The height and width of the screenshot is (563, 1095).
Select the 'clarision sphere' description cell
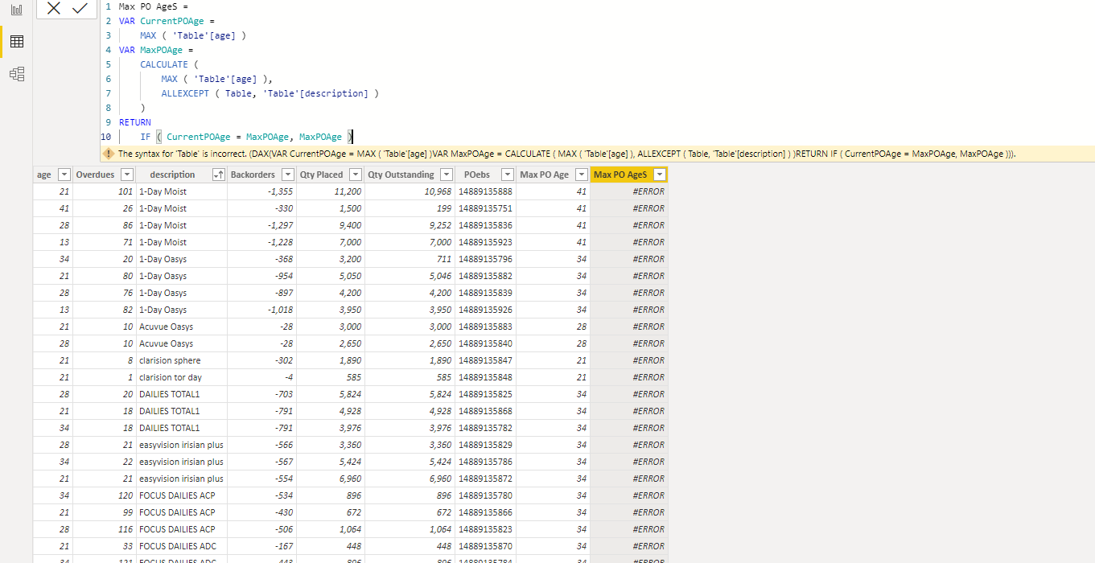tap(182, 360)
